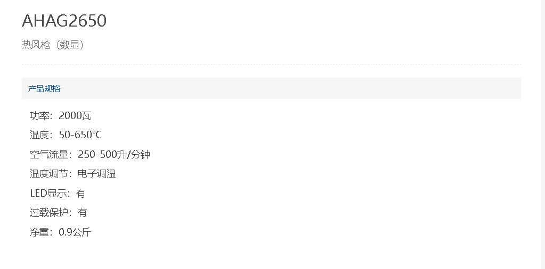Open the 产品规格 tab
This screenshot has height=269, width=545.
(x=44, y=88)
